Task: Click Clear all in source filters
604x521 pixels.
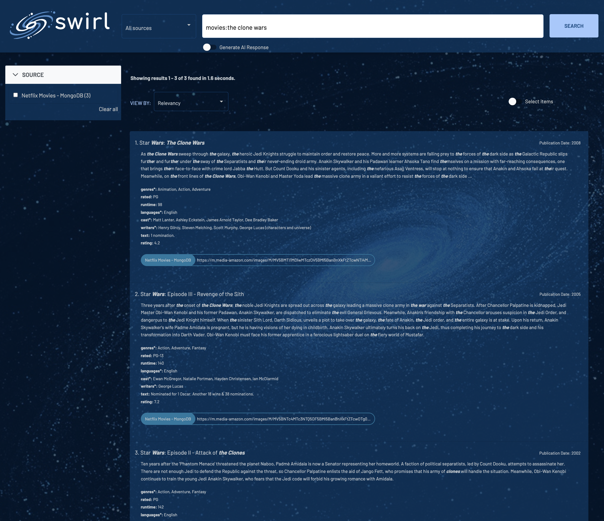Action: pos(108,109)
